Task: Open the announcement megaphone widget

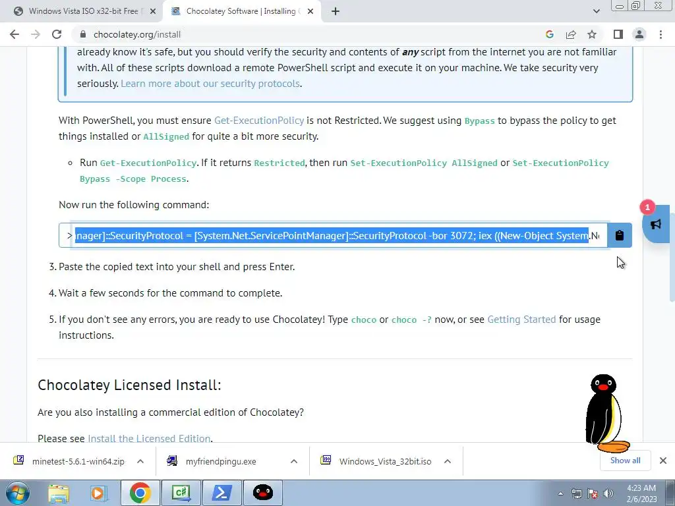Action: coord(656,224)
